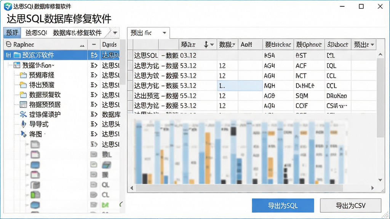Click the folder icon beside 数据…复软 tree item
The width and height of the screenshot is (390, 219).
click(x=23, y=95)
